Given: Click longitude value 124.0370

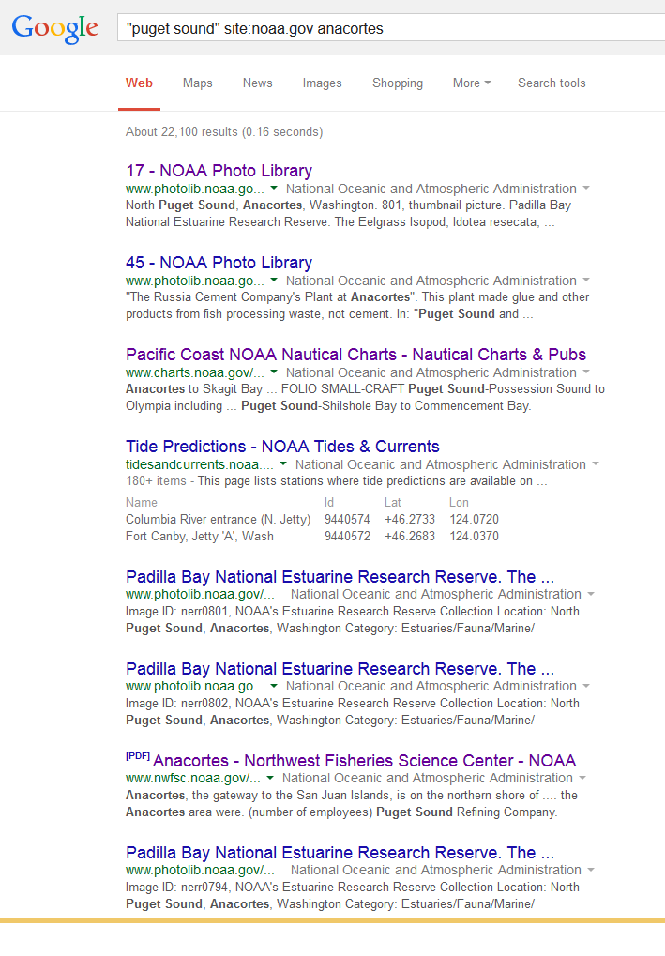Looking at the screenshot, I should coord(475,537).
